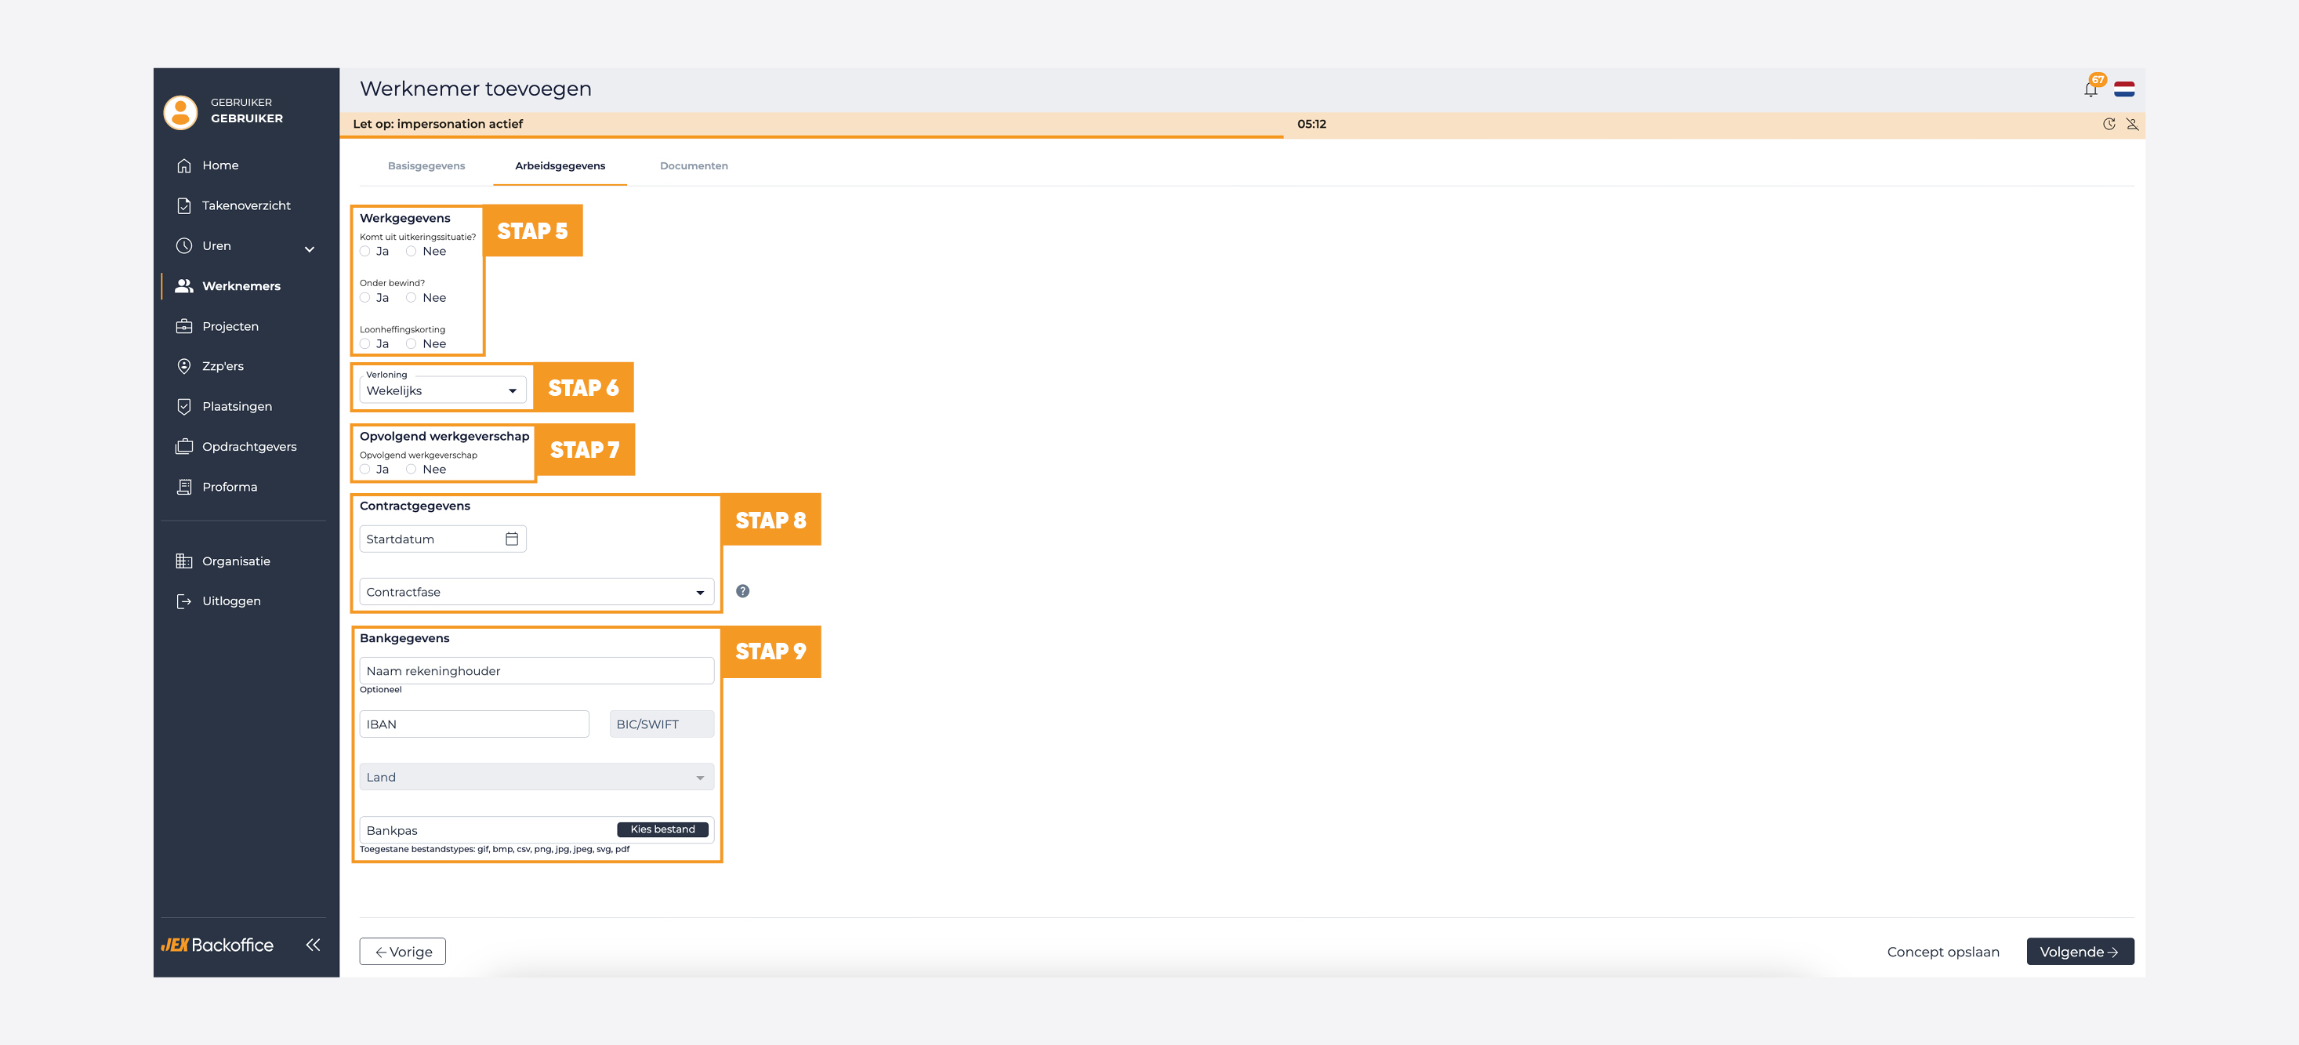The image size is (2299, 1045).
Task: Click the Home house icon
Action: [x=184, y=165]
